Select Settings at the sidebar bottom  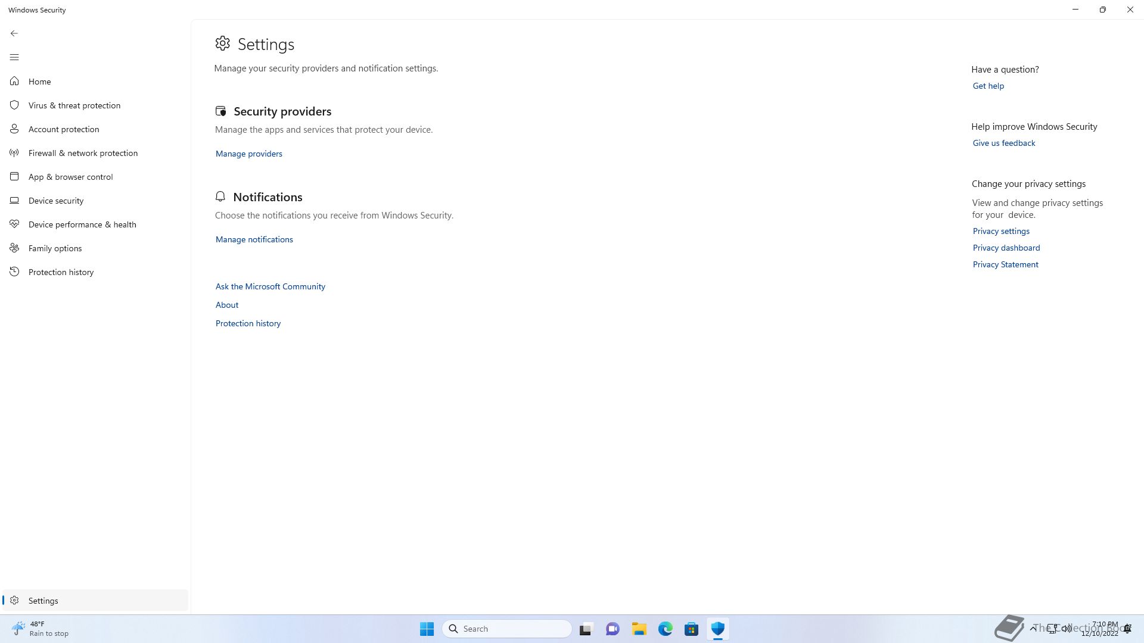point(95,600)
